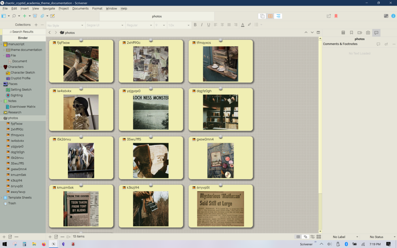Click the Compile share icon

(329, 16)
